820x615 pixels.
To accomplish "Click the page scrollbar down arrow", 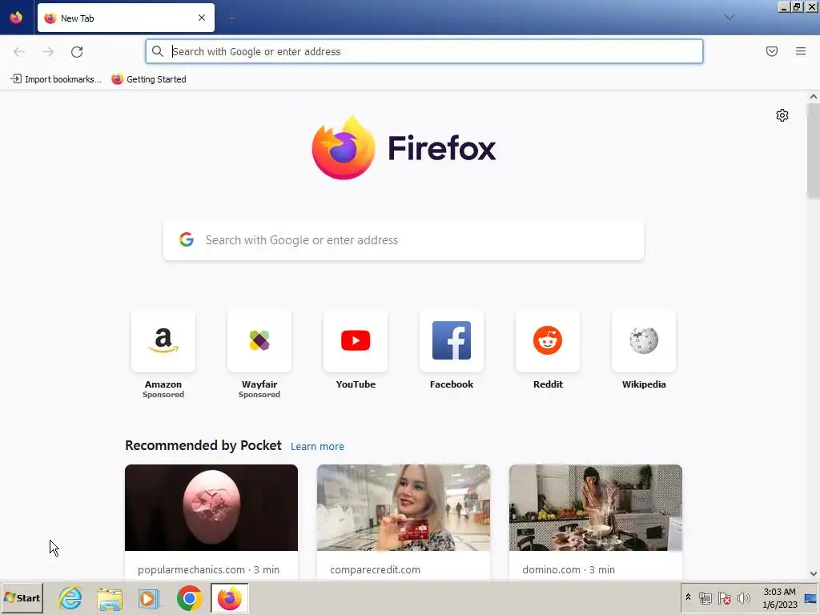I will (813, 573).
